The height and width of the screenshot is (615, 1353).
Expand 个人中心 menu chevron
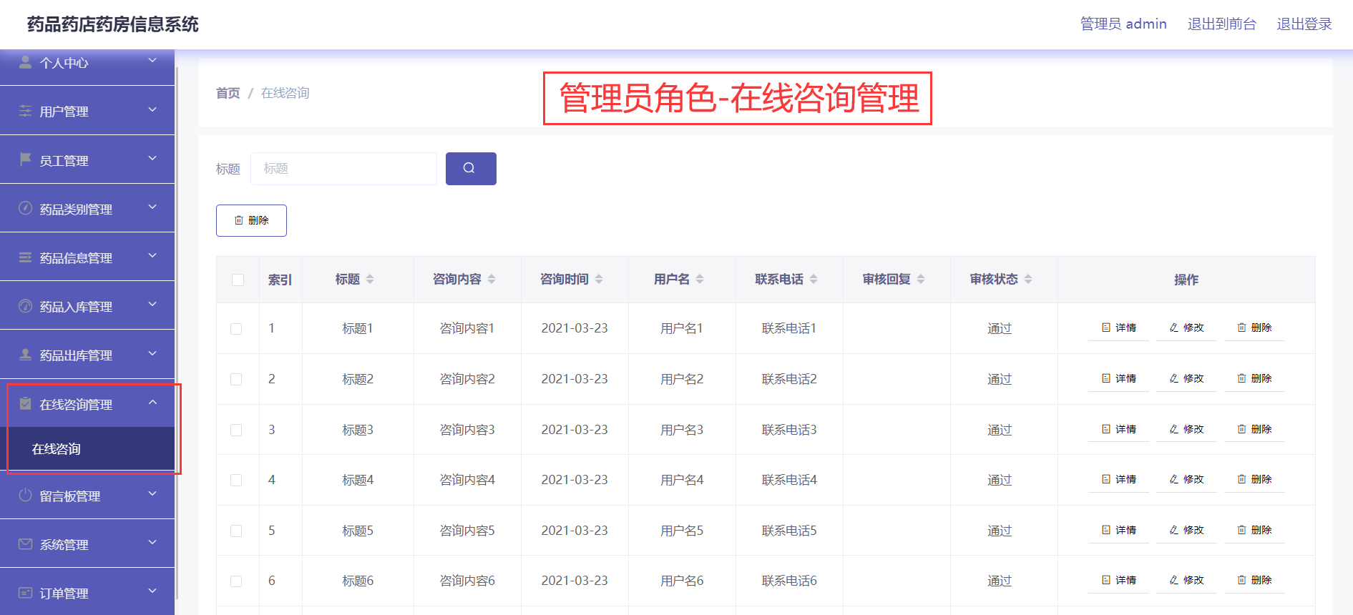(152, 61)
